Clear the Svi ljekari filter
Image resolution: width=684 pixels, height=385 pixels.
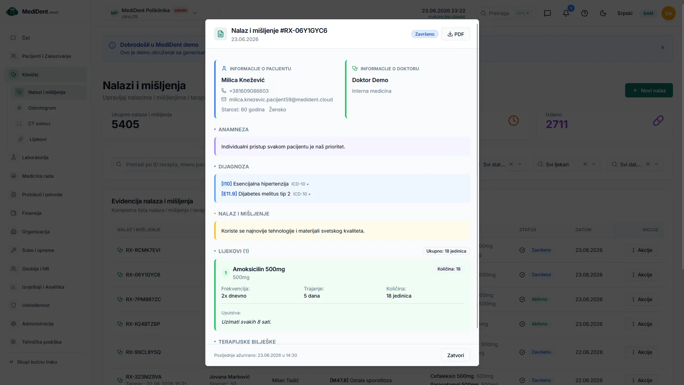click(585, 164)
